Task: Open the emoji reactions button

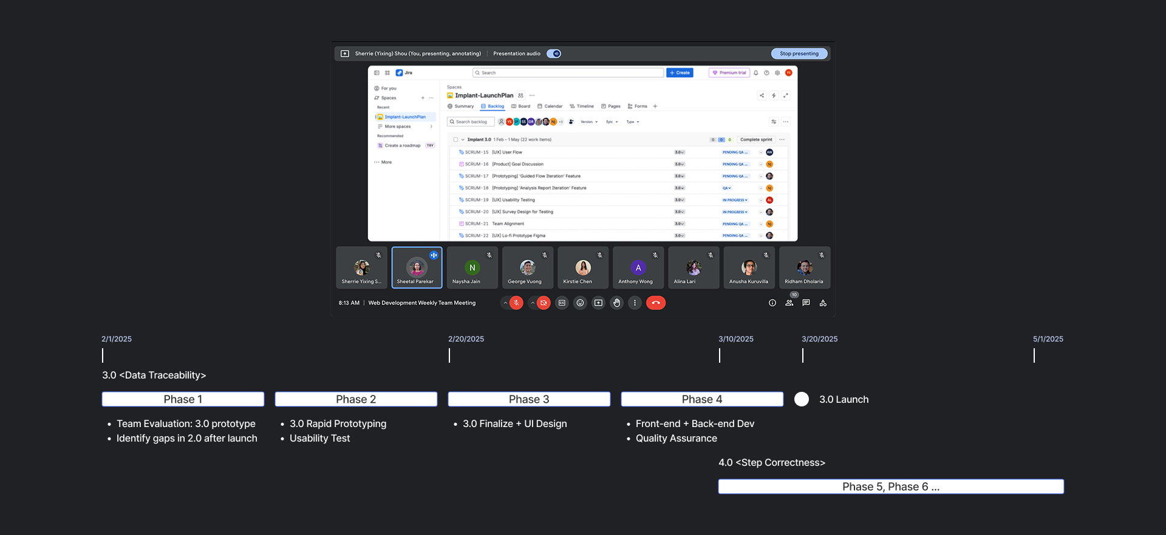Action: [x=581, y=303]
